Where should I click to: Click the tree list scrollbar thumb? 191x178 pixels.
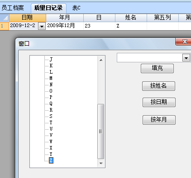pyautogui.click(x=101, y=131)
